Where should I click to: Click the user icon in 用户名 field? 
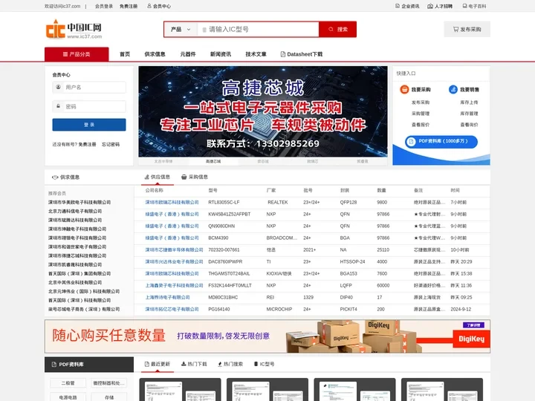point(59,87)
